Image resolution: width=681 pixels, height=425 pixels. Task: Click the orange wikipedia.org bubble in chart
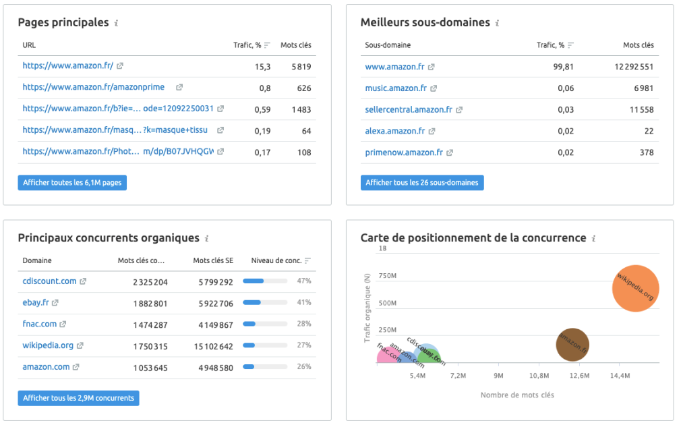(x=635, y=289)
